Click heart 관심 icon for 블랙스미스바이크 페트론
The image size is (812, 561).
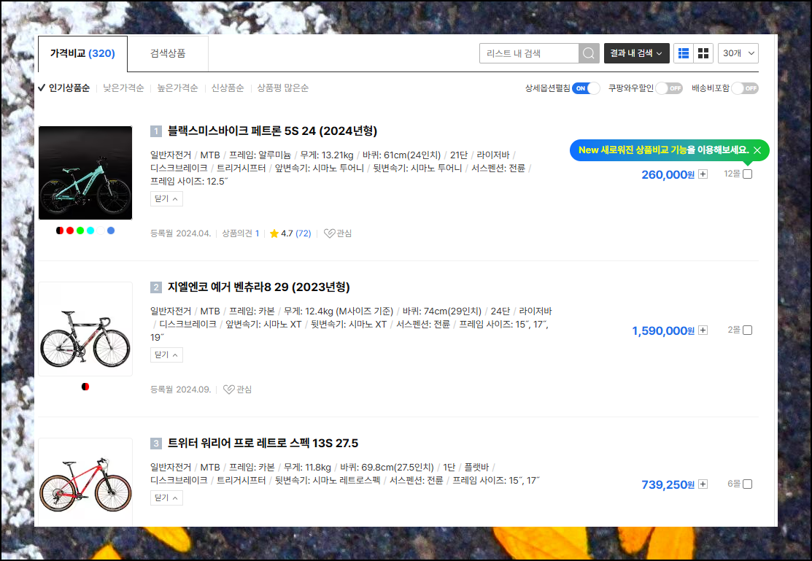329,233
